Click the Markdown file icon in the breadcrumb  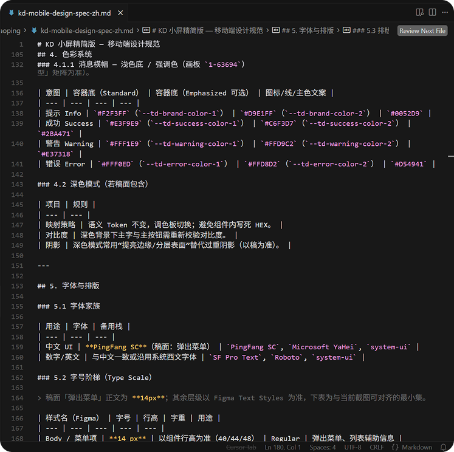pos(34,30)
